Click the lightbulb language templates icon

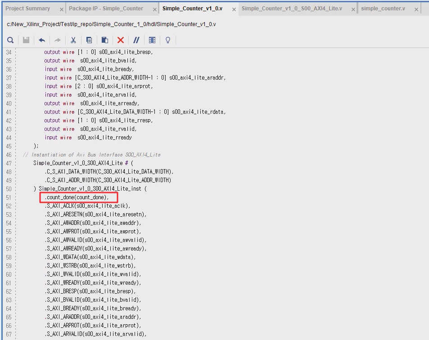tap(168, 40)
